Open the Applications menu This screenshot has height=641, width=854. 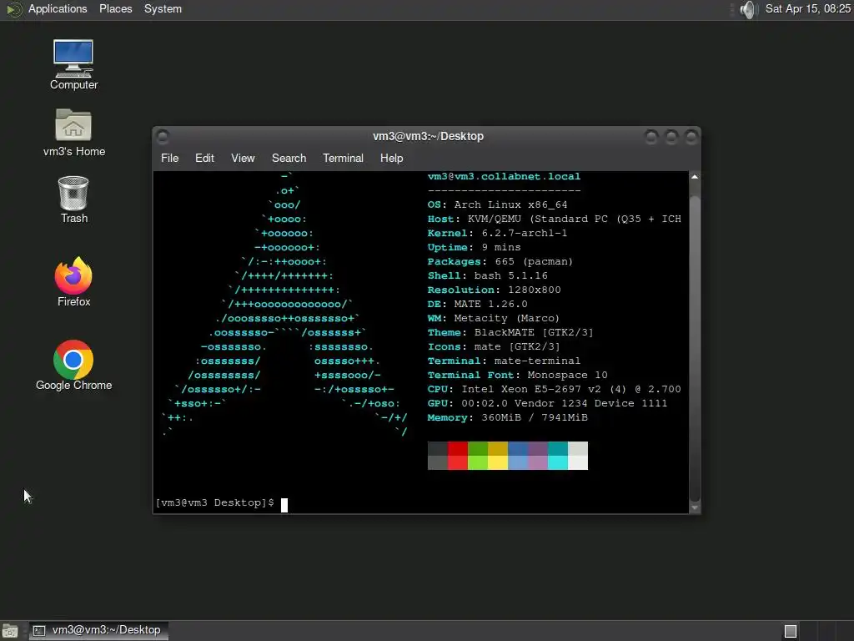[x=58, y=8]
